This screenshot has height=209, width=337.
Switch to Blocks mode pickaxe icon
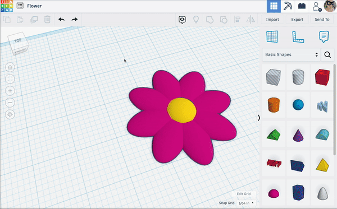288,6
